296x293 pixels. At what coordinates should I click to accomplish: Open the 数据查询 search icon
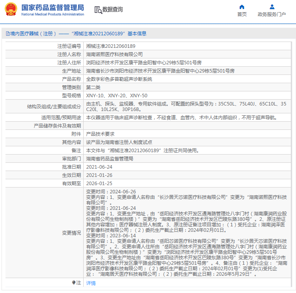click(98, 10)
